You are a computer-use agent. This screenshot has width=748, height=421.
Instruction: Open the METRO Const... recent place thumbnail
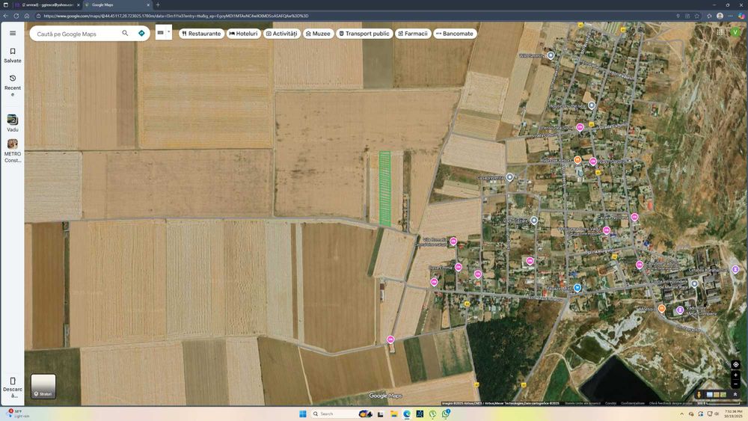coord(13,150)
